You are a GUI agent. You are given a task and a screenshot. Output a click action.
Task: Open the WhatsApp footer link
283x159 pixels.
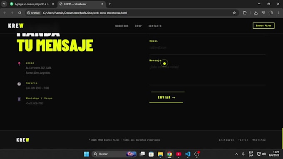pos(259,140)
